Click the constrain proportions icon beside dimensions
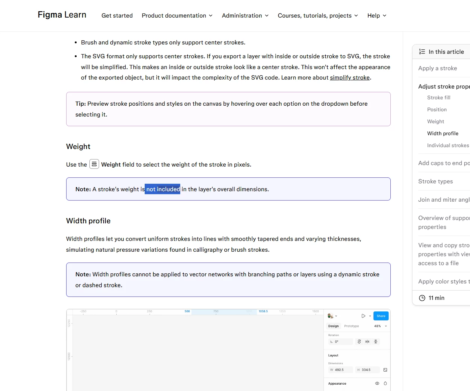Image resolution: width=470 pixels, height=391 pixels. click(x=385, y=370)
